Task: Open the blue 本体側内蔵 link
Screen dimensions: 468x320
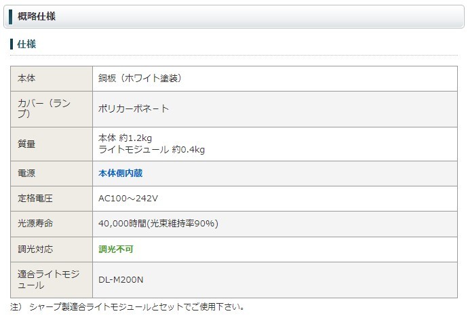Action: pos(120,173)
